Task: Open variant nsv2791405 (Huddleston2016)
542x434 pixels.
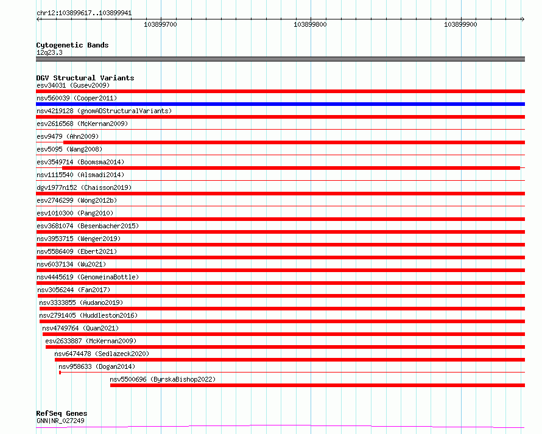Action: tap(88, 315)
